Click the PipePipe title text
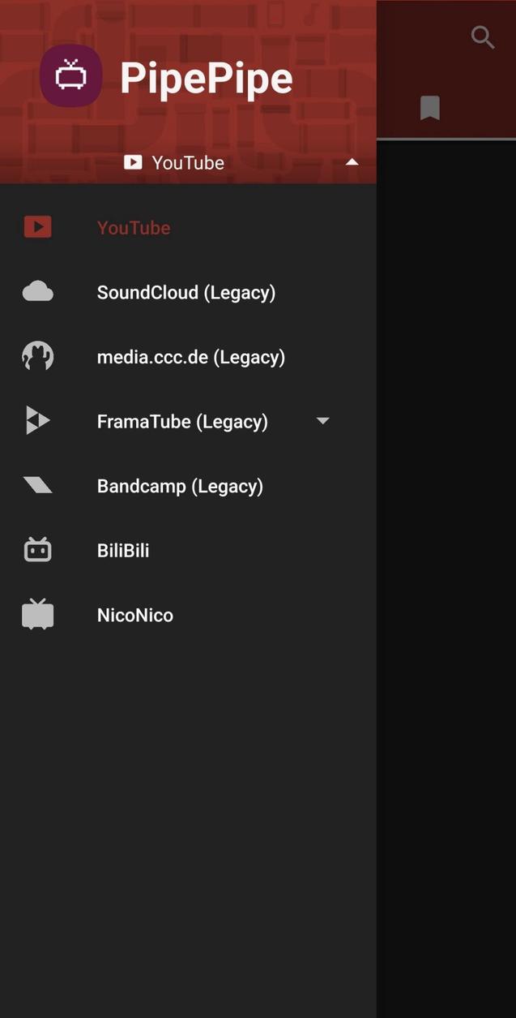 [206, 75]
